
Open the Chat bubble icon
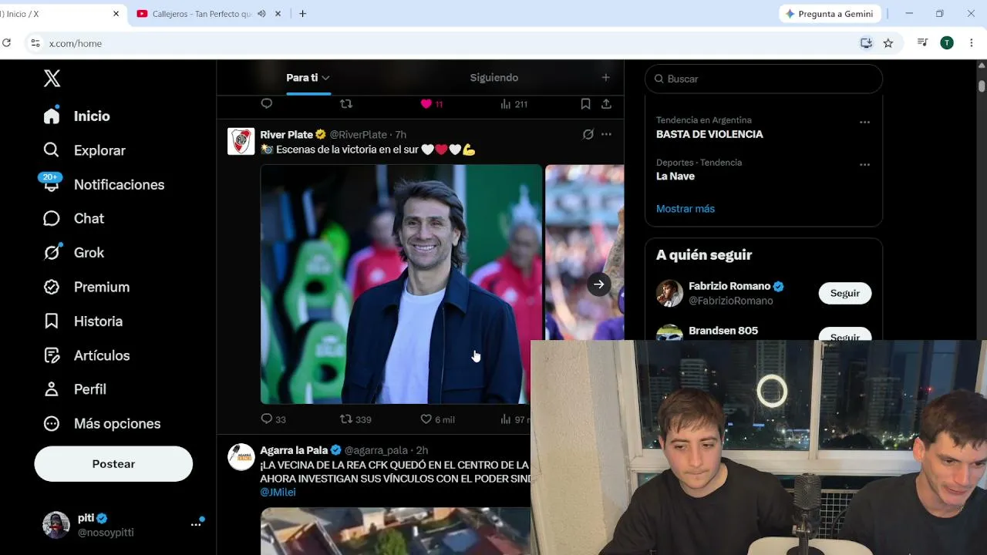52,218
